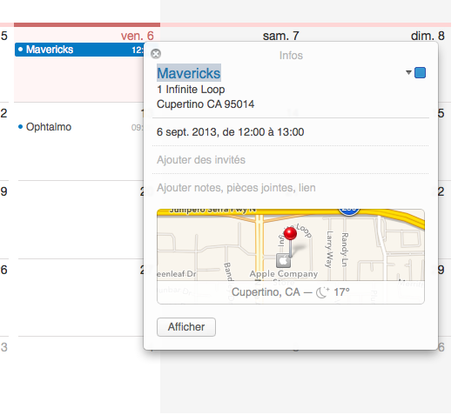
Task: Close the Infos popover with the X icon
Action: pos(156,54)
